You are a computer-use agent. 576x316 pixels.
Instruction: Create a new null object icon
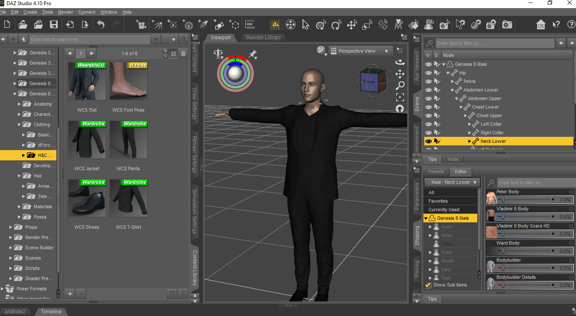[234, 24]
